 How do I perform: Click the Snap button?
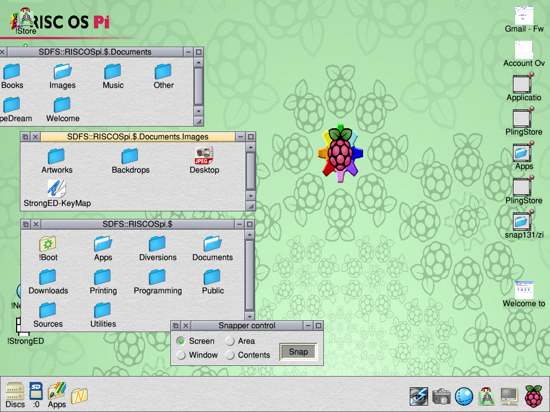click(x=299, y=352)
